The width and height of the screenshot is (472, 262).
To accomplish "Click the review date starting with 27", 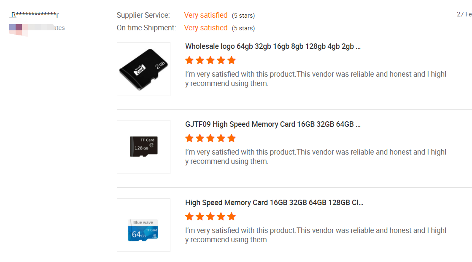I will (464, 14).
